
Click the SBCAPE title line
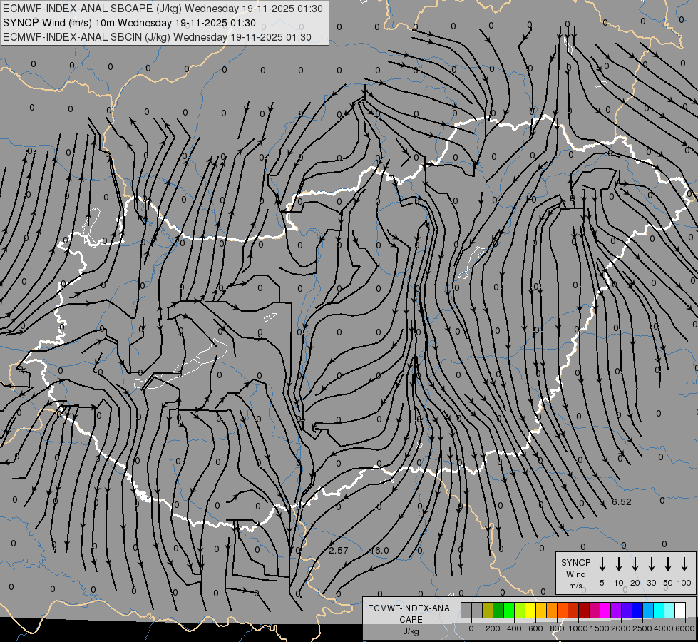pyautogui.click(x=163, y=9)
